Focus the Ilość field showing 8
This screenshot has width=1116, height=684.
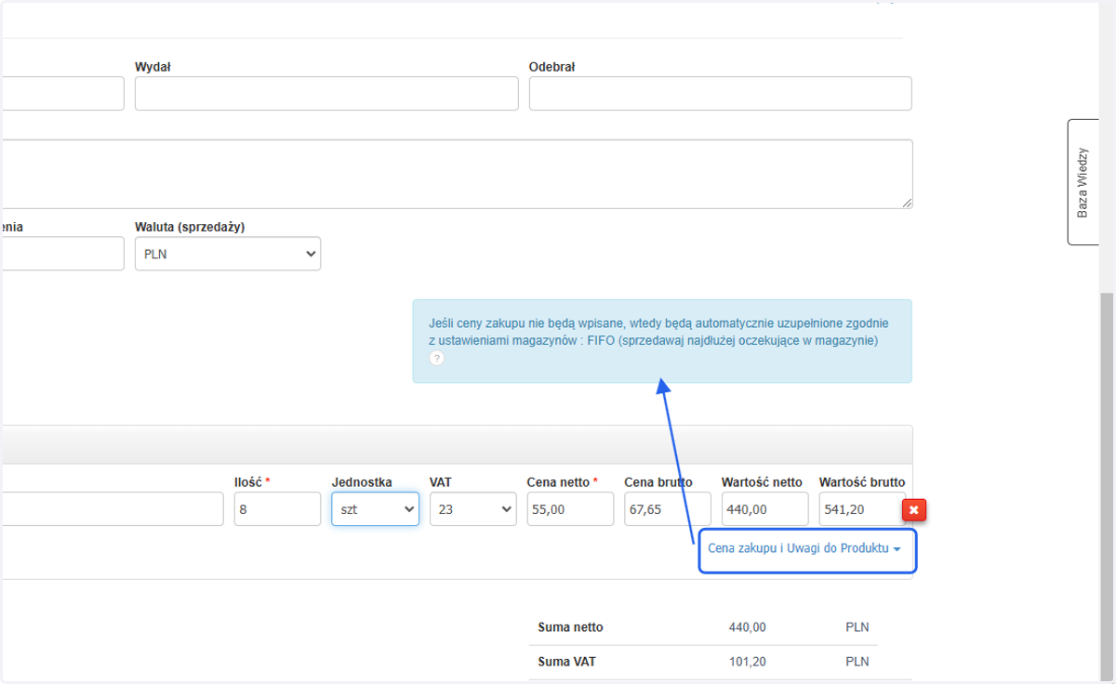tap(278, 509)
